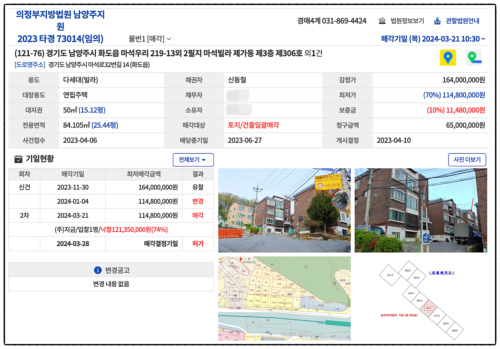Click exclusive area 84.105㎡ (25.44평)
Screen dimensions: 500x349
tap(91, 125)
